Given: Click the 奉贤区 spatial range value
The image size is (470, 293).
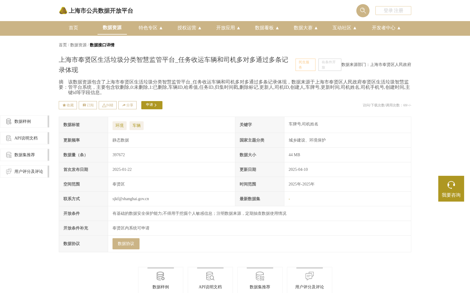Looking at the screenshot, I should pos(119,184).
